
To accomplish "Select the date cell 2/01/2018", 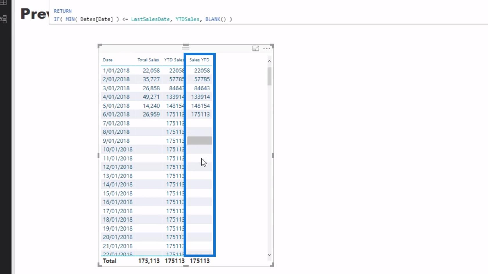I will 116,79.
